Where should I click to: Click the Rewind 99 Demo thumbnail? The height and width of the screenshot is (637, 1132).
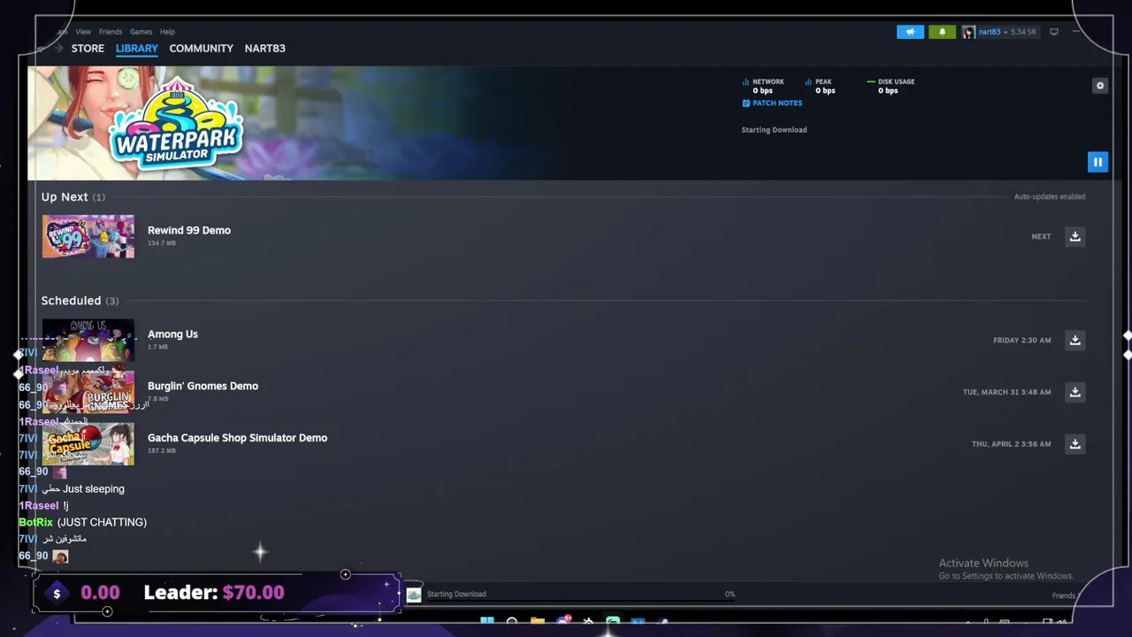pos(88,236)
